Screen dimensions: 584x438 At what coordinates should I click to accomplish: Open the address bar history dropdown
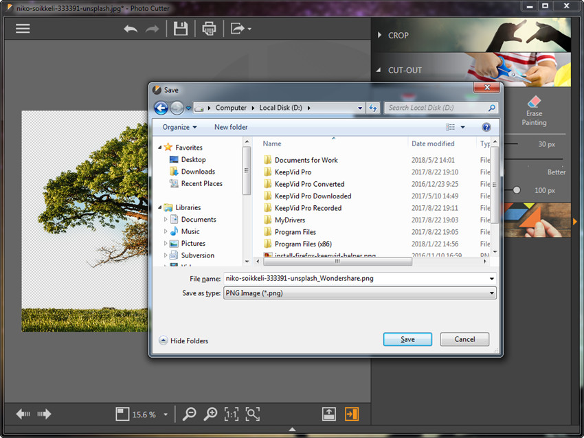click(360, 108)
